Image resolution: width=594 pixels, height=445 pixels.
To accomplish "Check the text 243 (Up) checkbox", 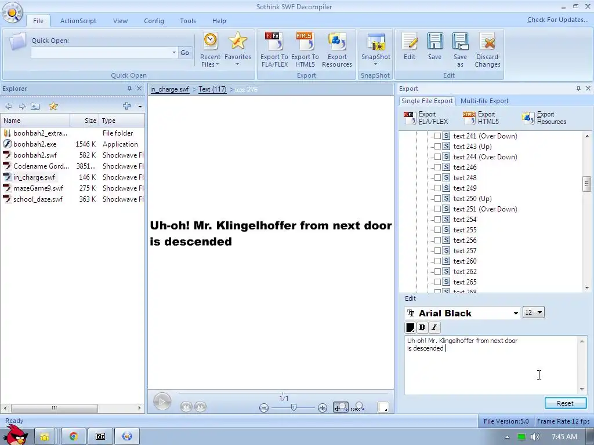I will pyautogui.click(x=437, y=147).
